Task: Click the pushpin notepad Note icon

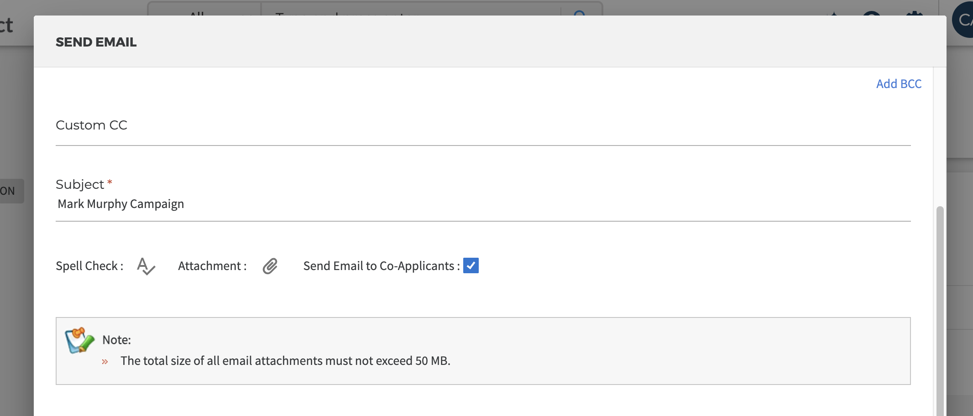Action: coord(79,340)
